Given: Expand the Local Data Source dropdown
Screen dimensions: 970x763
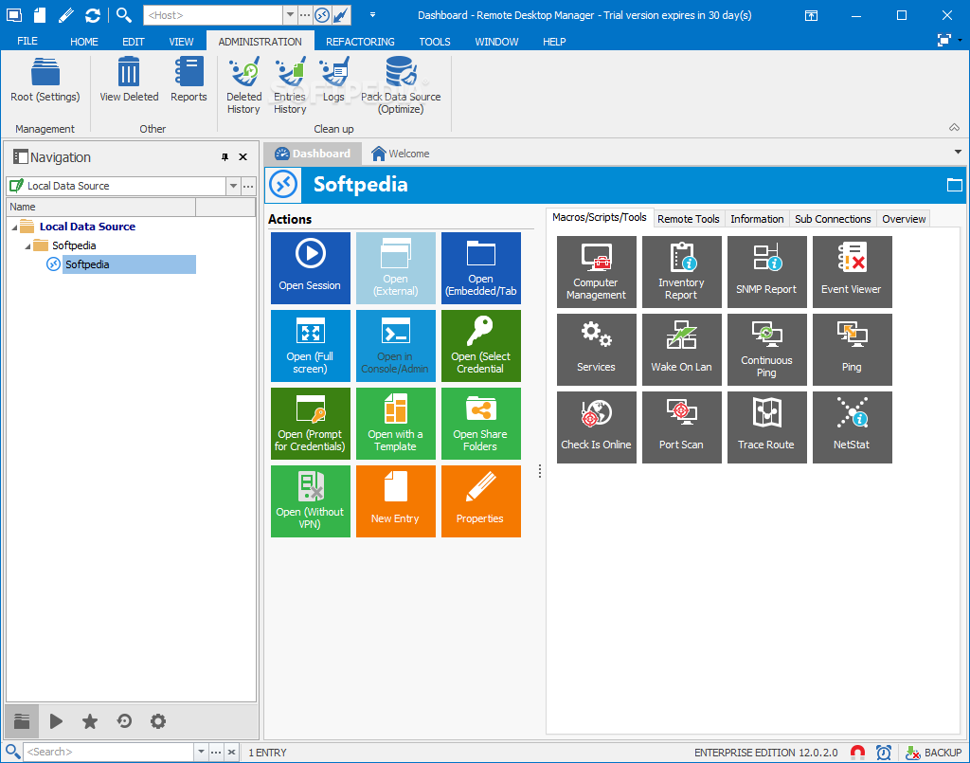Looking at the screenshot, I should (x=233, y=186).
